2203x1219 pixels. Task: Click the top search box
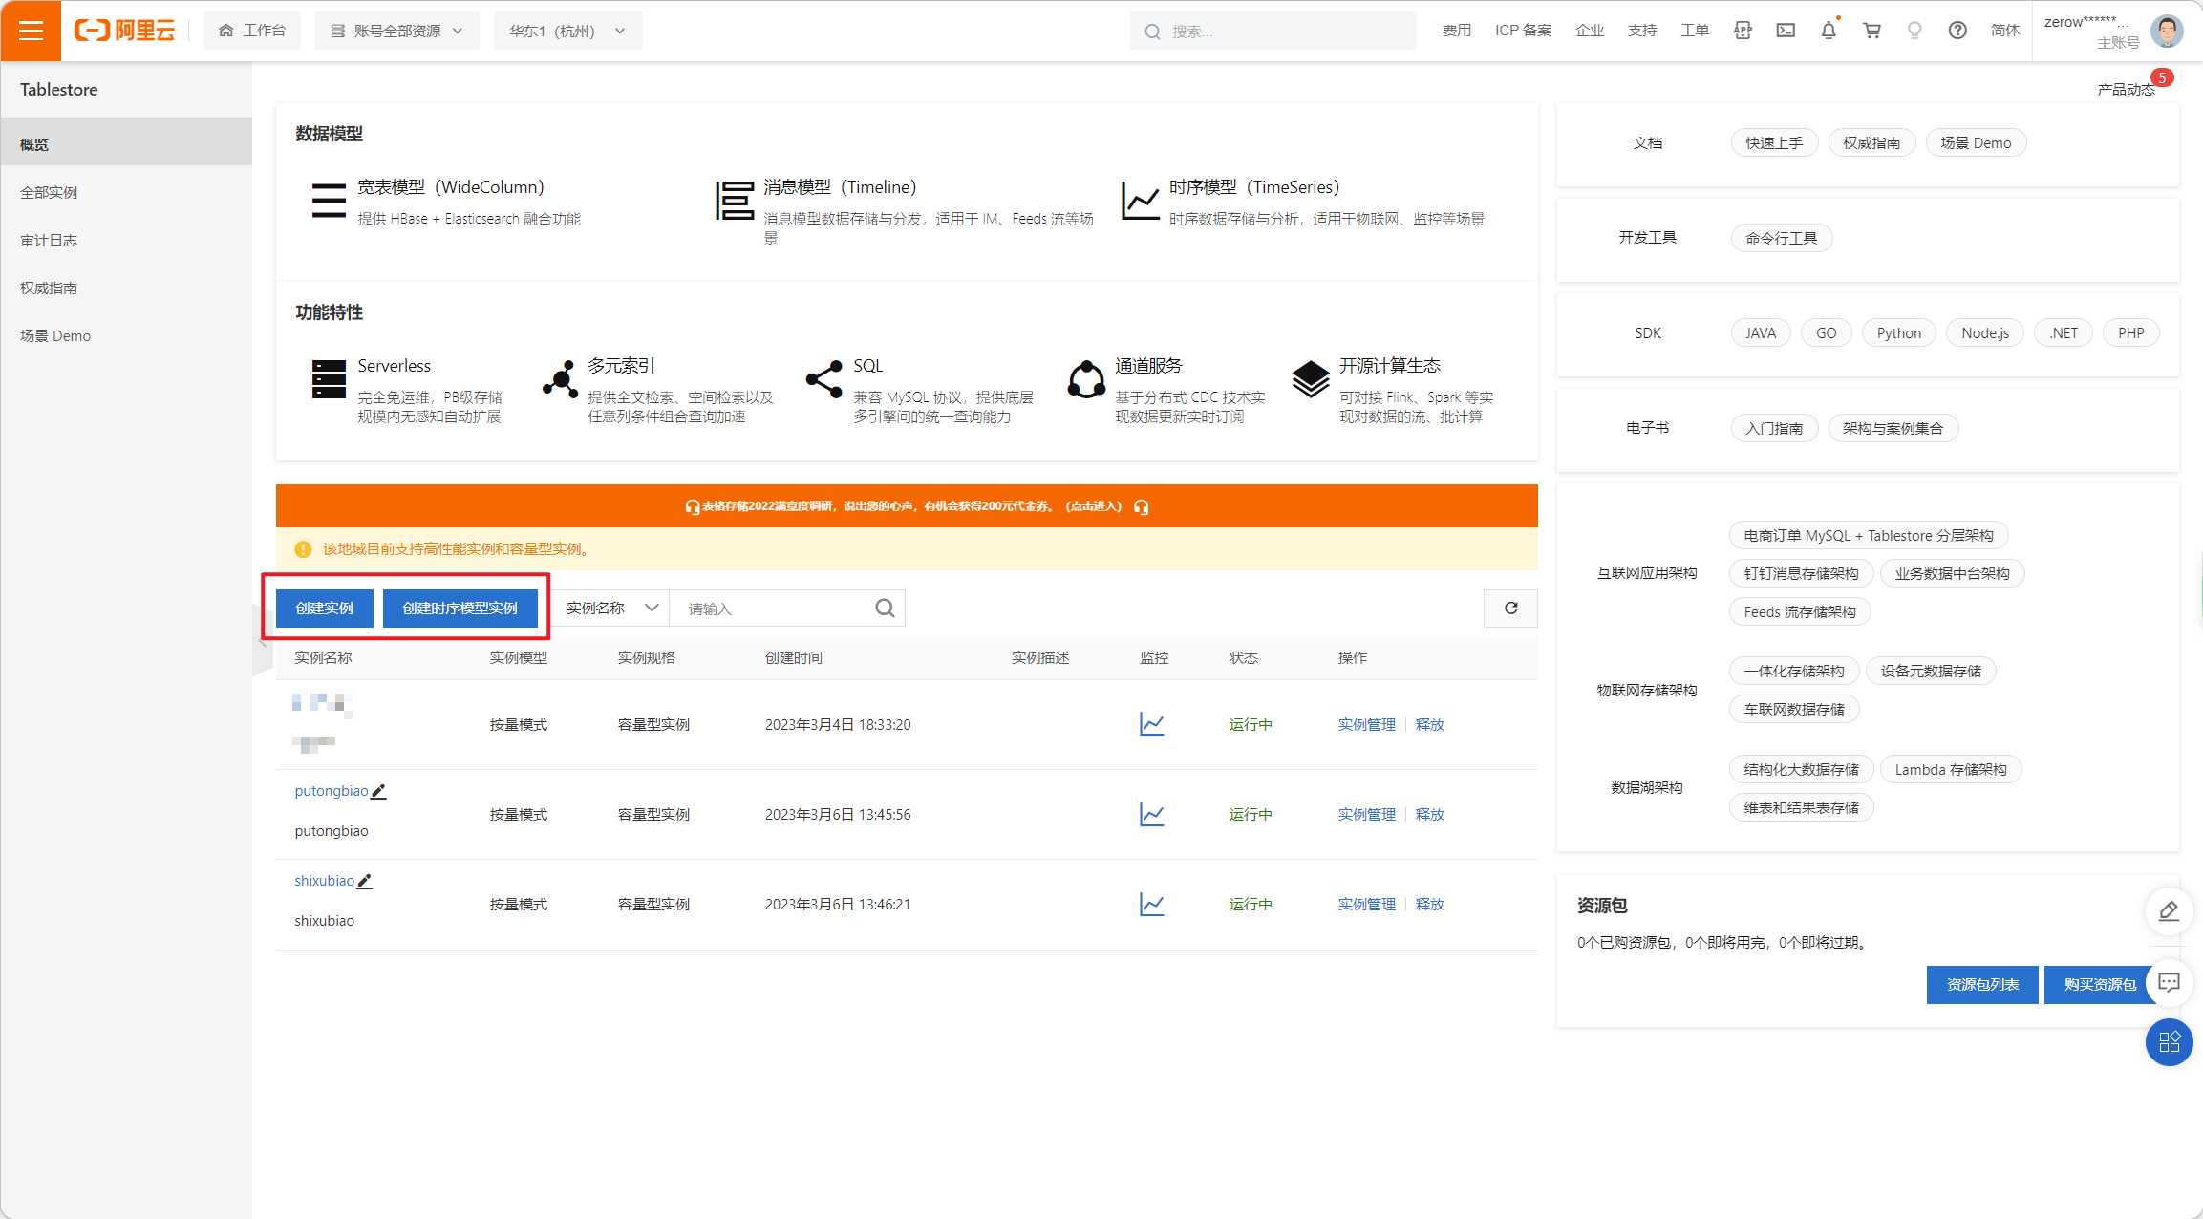(1273, 31)
